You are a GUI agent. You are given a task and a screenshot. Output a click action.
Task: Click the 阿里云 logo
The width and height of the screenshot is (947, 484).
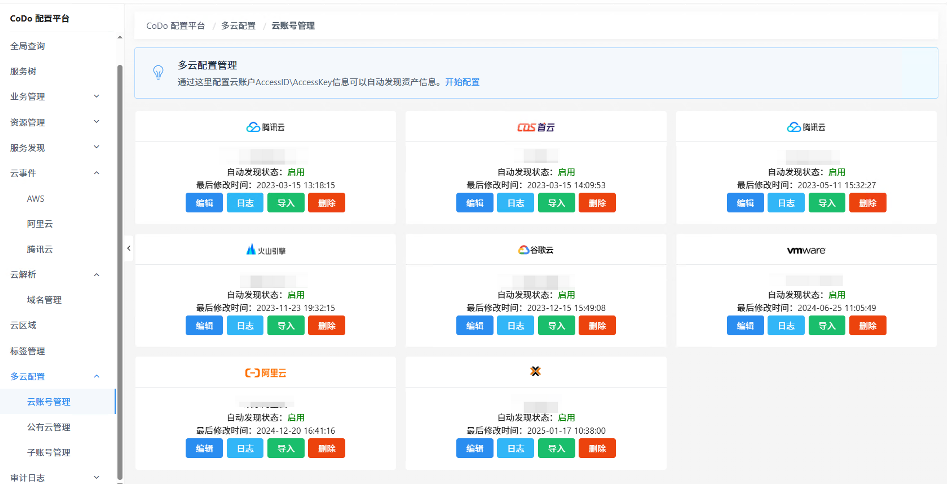pyautogui.click(x=265, y=373)
